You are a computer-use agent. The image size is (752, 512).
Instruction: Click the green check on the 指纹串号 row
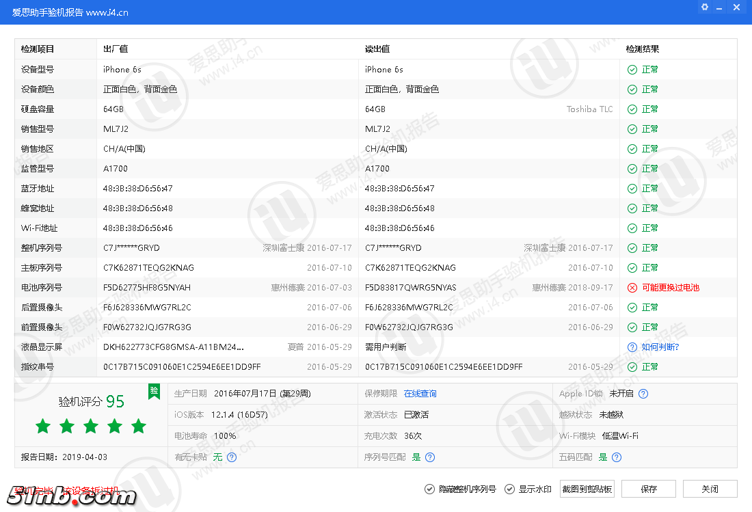[x=632, y=366]
